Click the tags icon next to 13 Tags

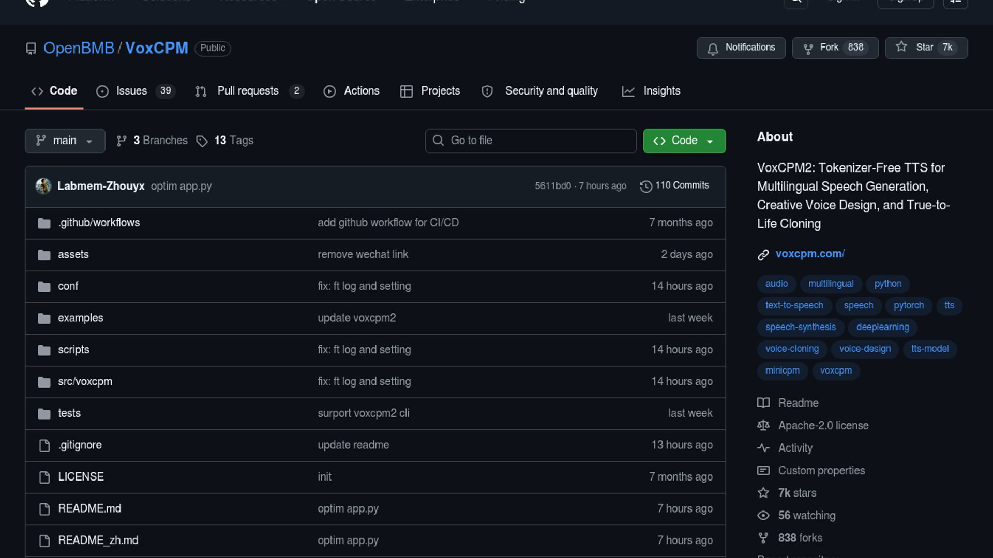tap(202, 141)
